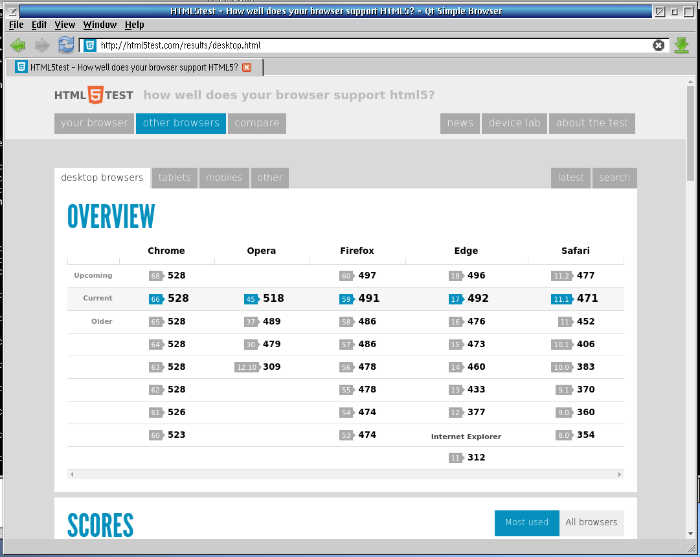The height and width of the screenshot is (557, 700).
Task: Click the news link
Action: pos(460,123)
